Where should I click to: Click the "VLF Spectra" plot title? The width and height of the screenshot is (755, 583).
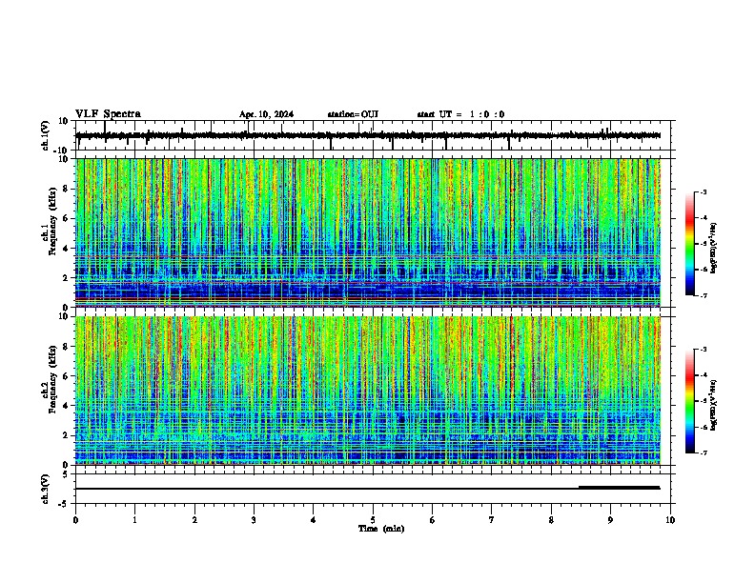108,114
